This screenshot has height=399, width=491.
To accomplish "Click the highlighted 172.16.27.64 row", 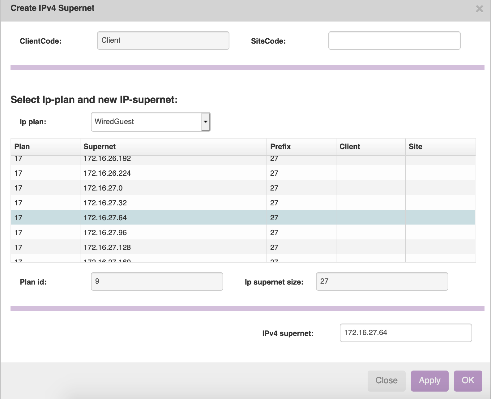I will 105,218.
